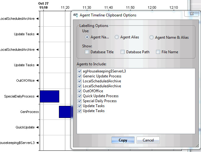
Task: Toggle the File Name checkbox
Action: [158, 52]
